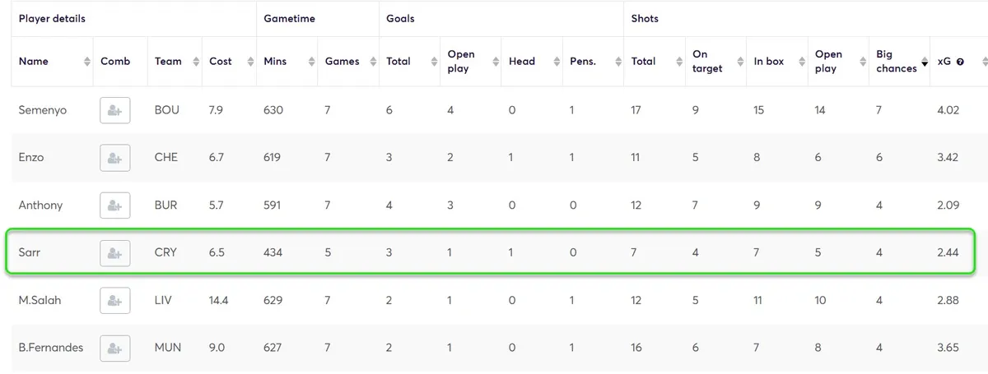
Task: Sort by Shots In box
Action: pos(799,62)
